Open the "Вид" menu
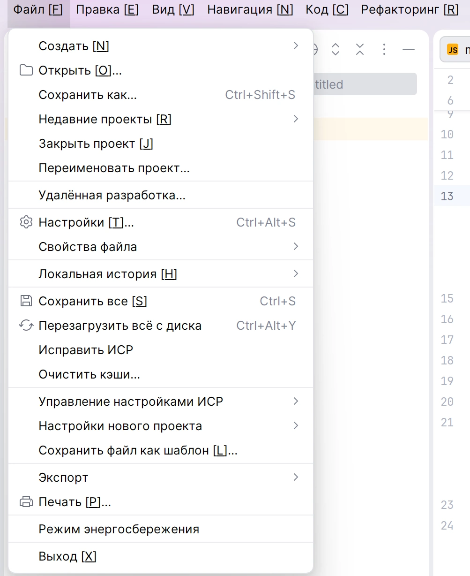This screenshot has width=470, height=576. click(172, 9)
